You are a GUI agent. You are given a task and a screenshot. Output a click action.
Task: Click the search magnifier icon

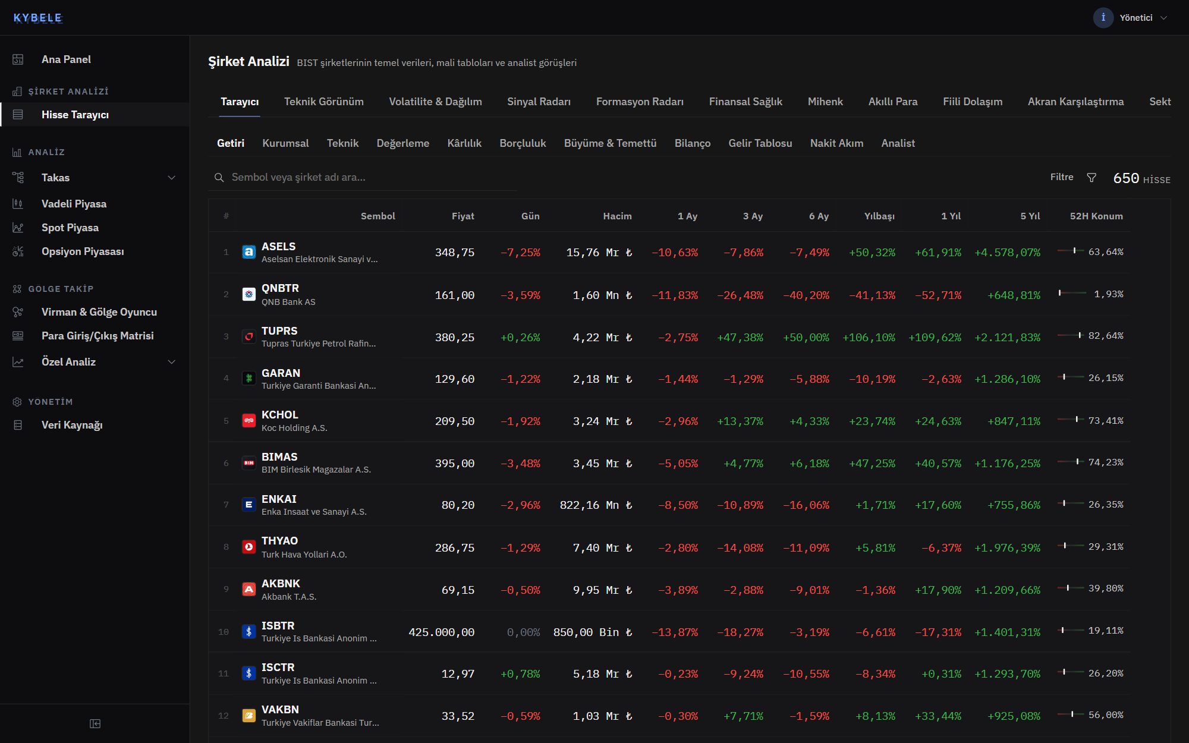219,178
